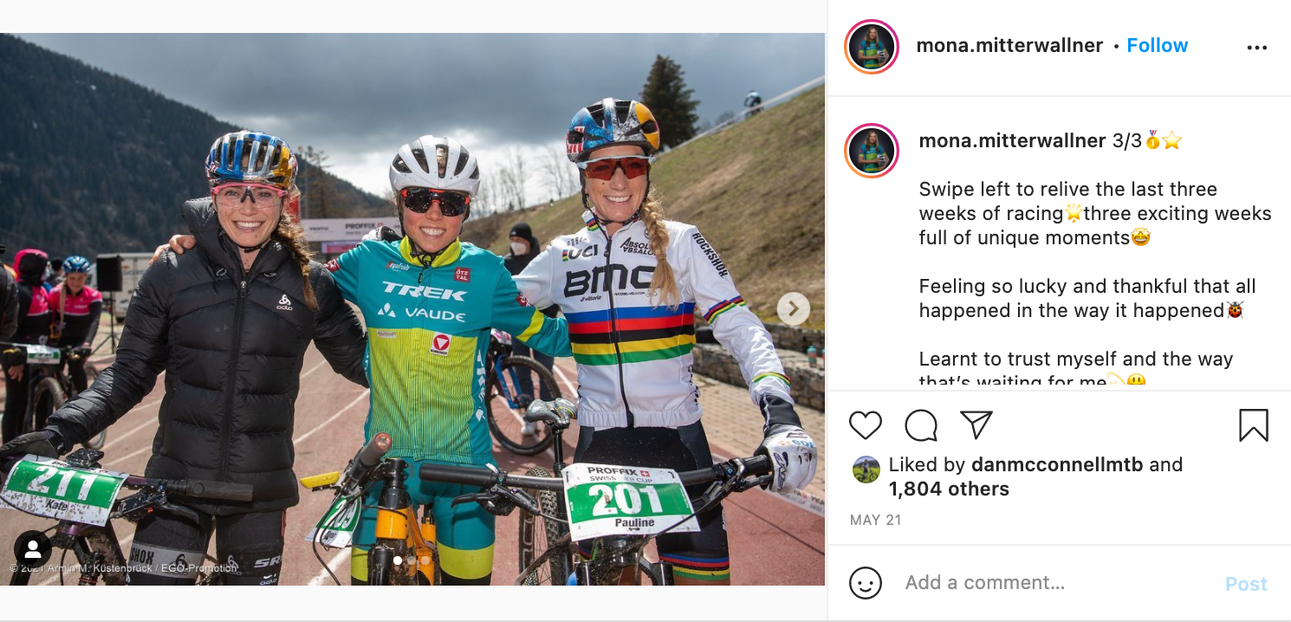Click the Post comment button
This screenshot has height=622, width=1291.
[x=1245, y=584]
